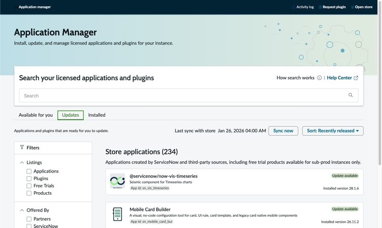This screenshot has width=382, height=228.
Task: Switch to the Available for you tab
Action: click(x=35, y=115)
